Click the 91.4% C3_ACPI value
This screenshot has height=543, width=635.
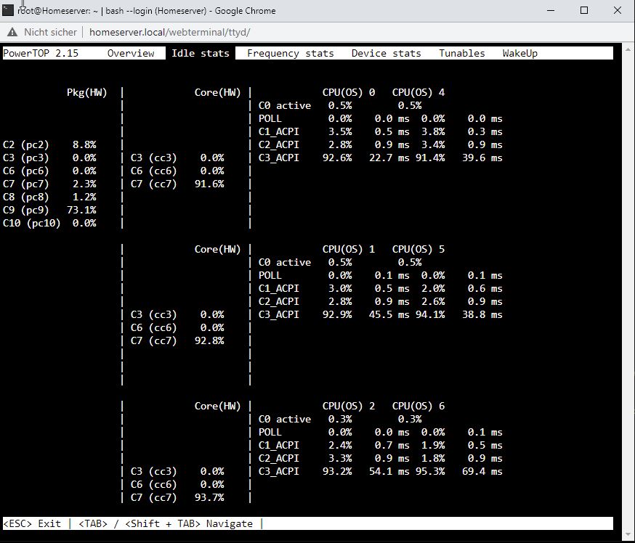pos(430,158)
